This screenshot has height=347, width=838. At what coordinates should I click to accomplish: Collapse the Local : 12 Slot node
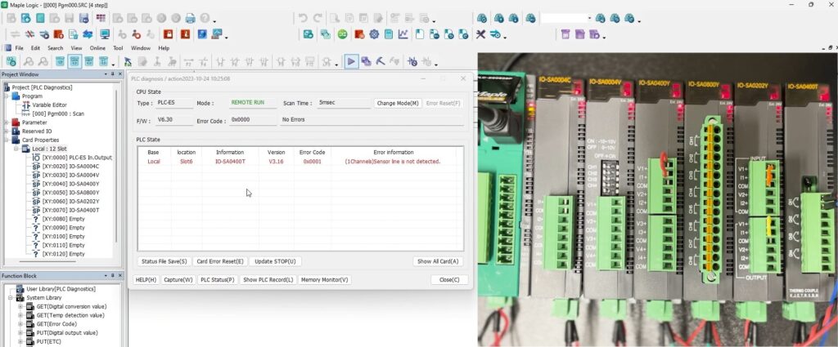pyautogui.click(x=16, y=149)
